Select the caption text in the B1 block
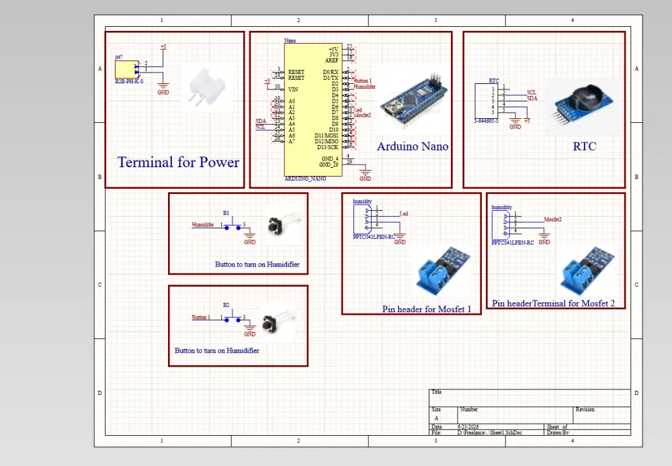Image resolution: width=672 pixels, height=466 pixels. (257, 265)
